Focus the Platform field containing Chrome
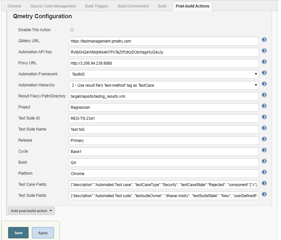The height and width of the screenshot is (240, 281). coord(164,174)
